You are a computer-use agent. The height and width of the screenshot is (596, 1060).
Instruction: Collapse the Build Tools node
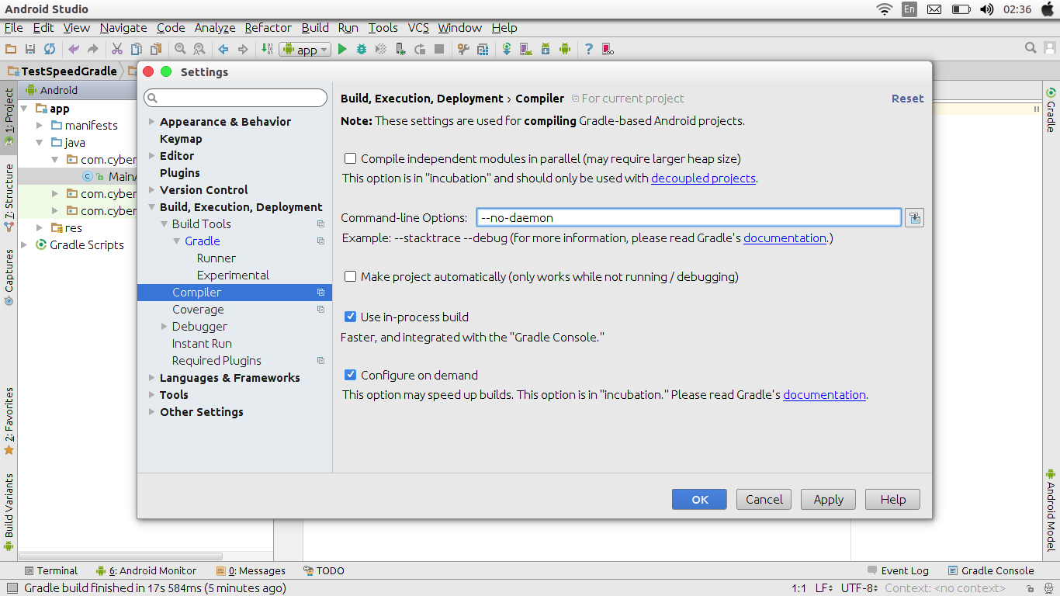pyautogui.click(x=165, y=224)
